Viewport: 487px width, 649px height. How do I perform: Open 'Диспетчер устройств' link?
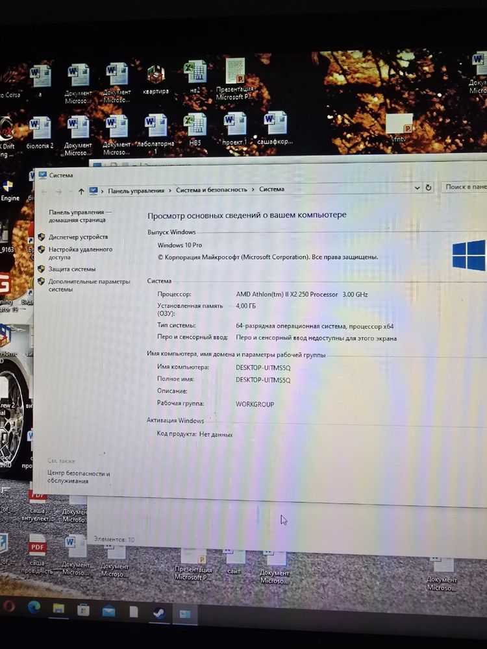tap(78, 237)
